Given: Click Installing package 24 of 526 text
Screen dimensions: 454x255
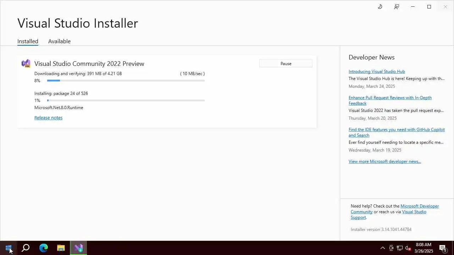Looking at the screenshot, I should (x=61, y=93).
